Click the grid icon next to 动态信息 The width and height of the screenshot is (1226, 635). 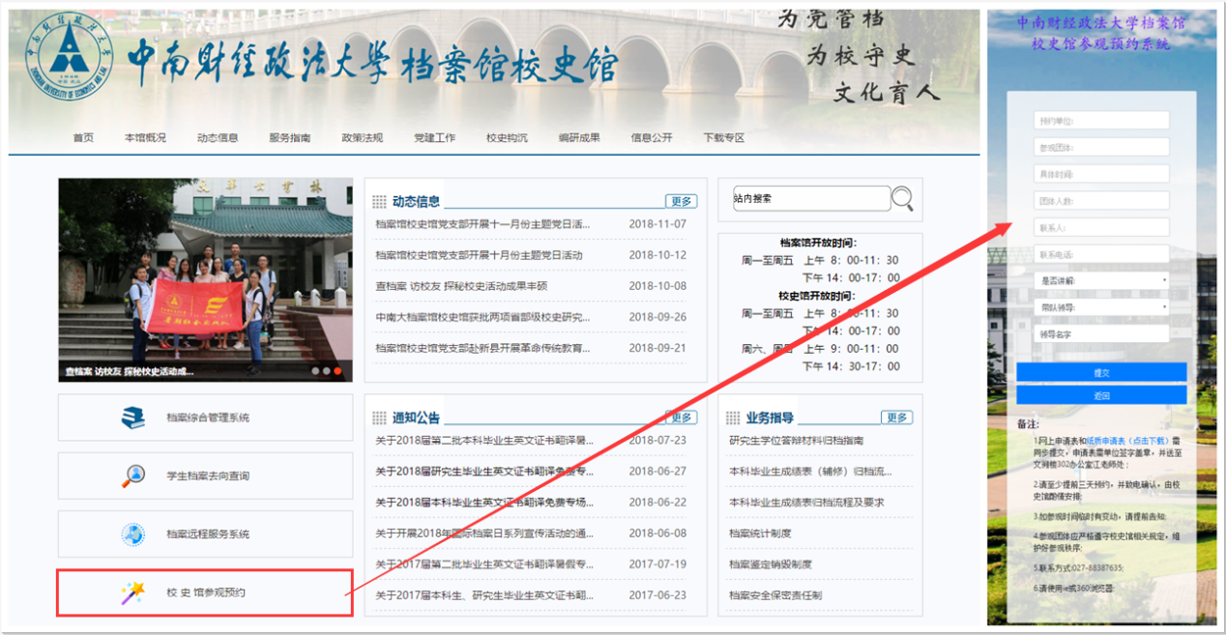click(x=379, y=202)
